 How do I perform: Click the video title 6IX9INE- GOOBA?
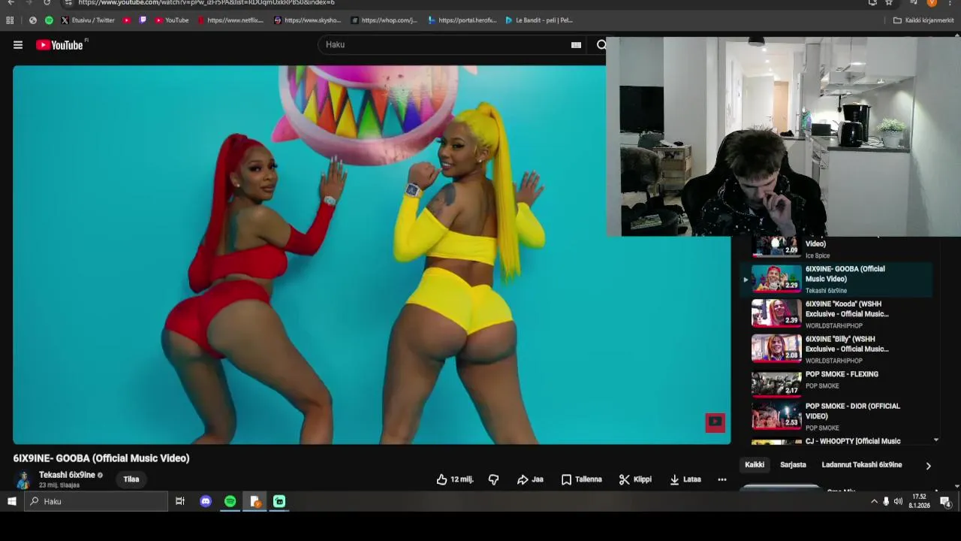click(x=101, y=458)
